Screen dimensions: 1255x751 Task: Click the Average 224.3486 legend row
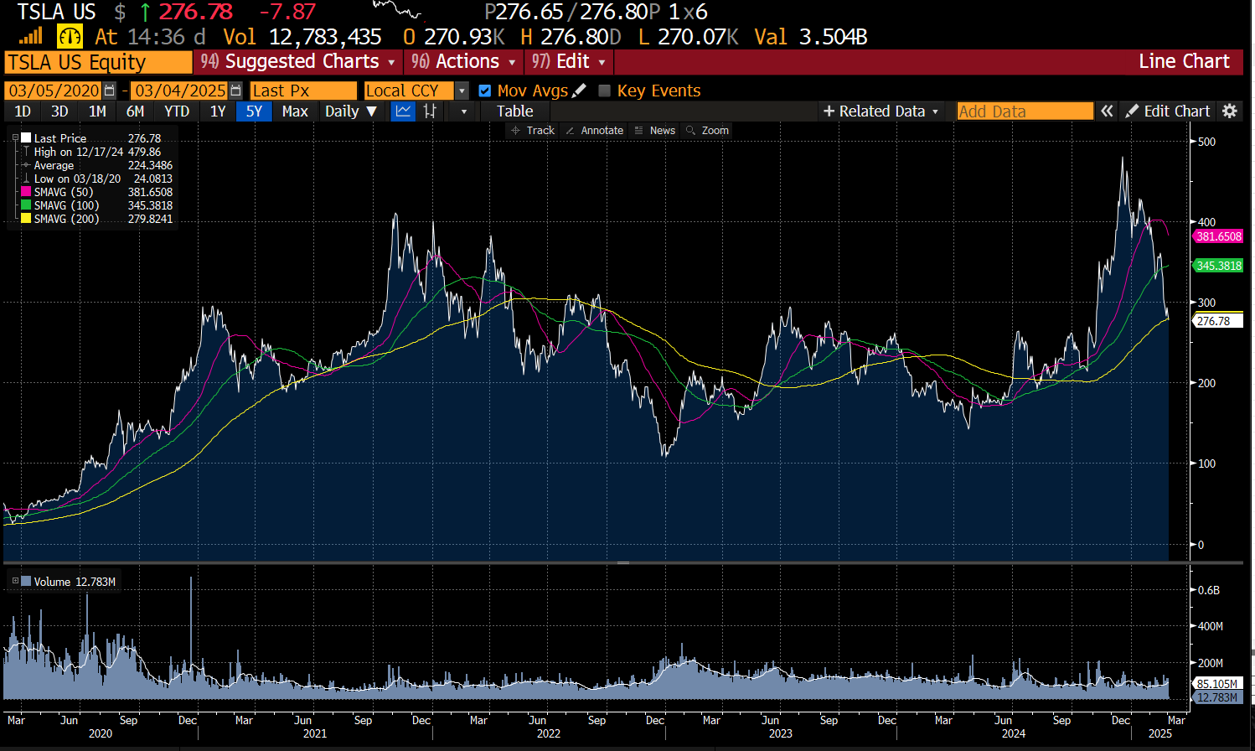pos(97,165)
